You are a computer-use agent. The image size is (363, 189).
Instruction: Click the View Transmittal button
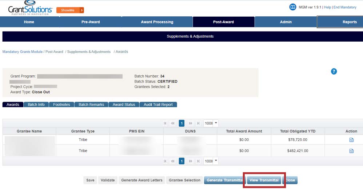click(264, 180)
